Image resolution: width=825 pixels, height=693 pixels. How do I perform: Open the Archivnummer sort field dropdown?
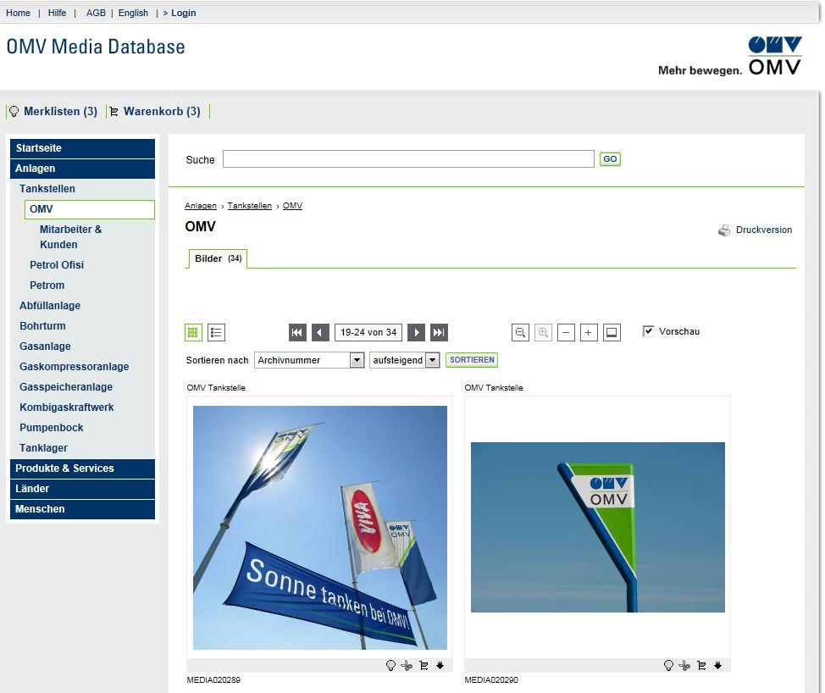[x=357, y=360]
